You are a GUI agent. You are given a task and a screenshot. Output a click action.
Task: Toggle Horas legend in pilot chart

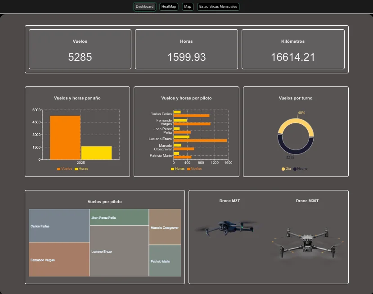(178, 169)
